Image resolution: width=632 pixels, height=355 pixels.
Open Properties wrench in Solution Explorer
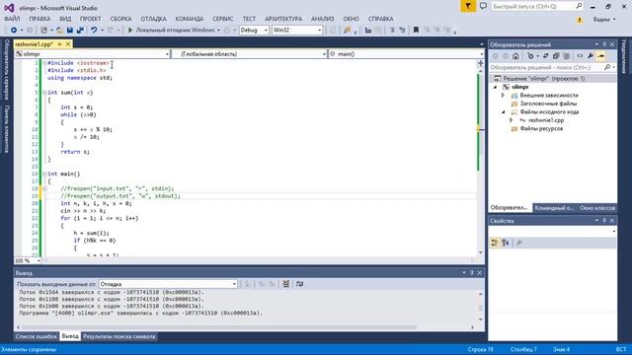coord(591,56)
